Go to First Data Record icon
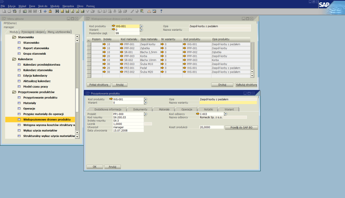This screenshot has width=345, height=198. (67, 11)
